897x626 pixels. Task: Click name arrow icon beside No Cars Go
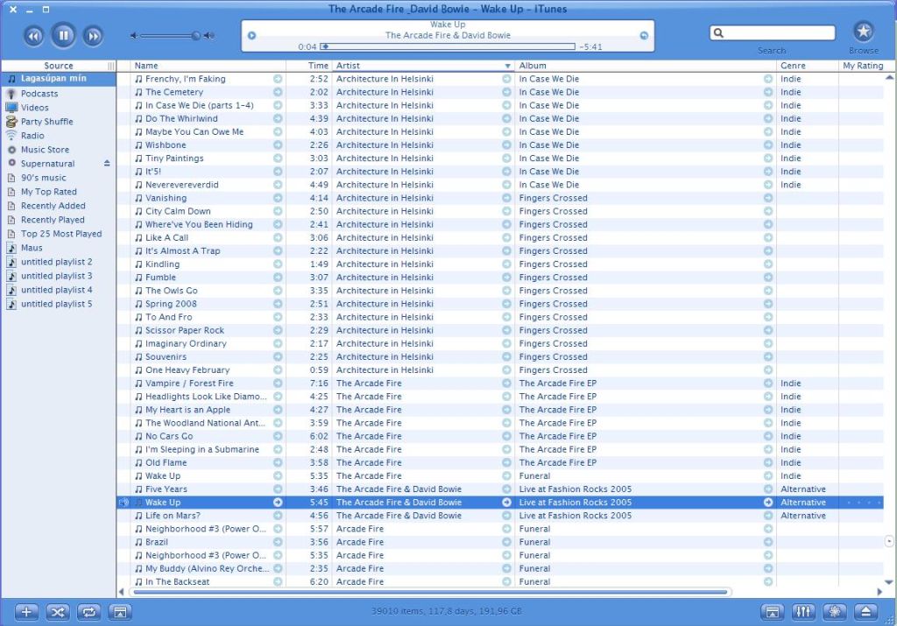(278, 436)
